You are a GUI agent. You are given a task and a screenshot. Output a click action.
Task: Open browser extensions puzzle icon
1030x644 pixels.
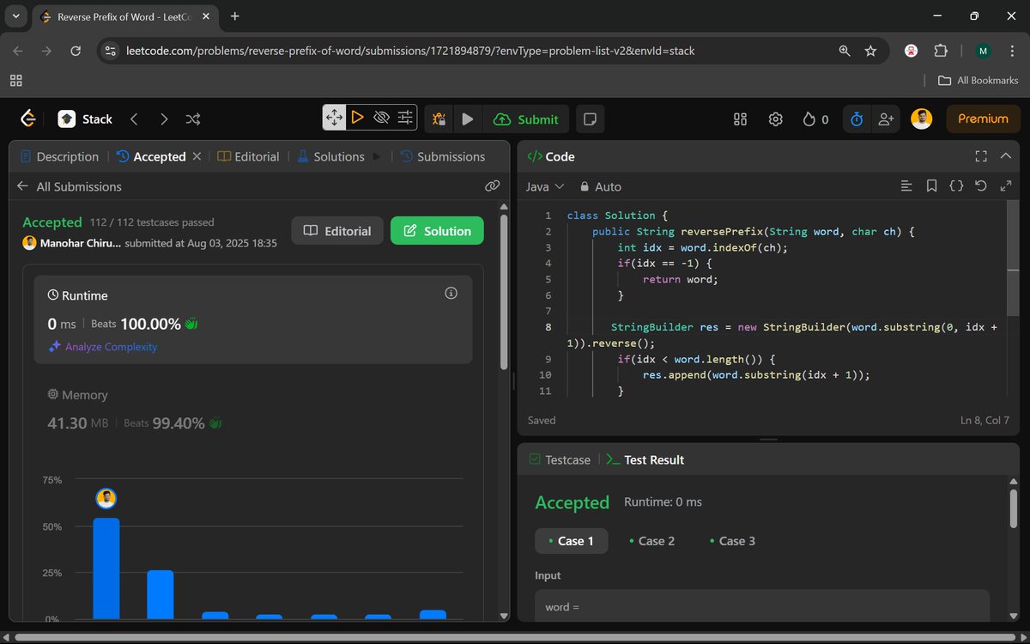[x=941, y=51]
